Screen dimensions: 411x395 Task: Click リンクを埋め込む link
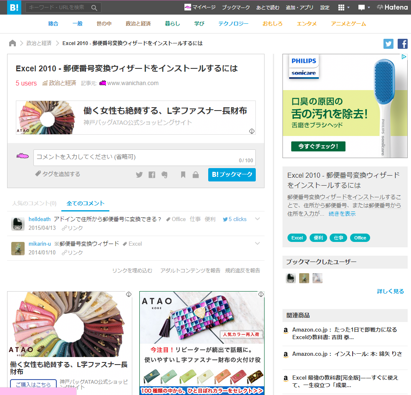[132, 271]
